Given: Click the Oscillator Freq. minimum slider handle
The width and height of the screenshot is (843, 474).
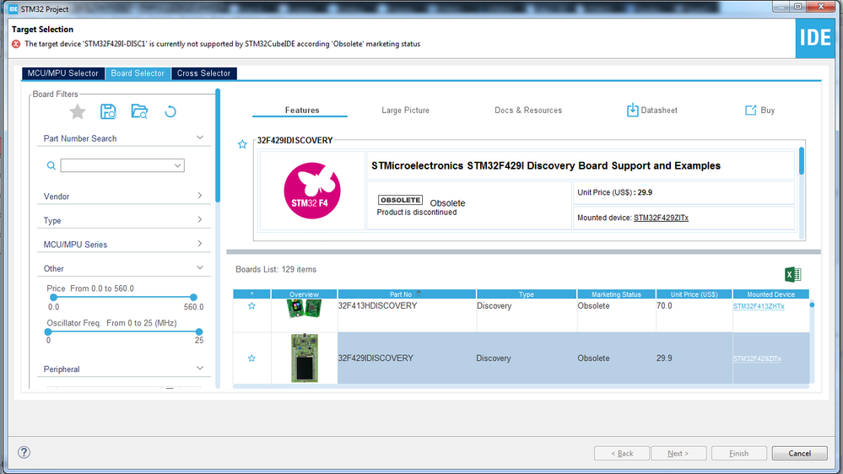Looking at the screenshot, I should point(48,331).
